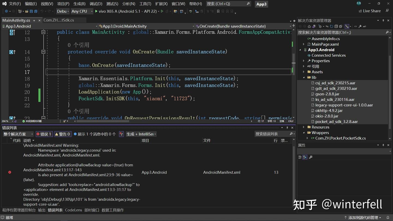Open the App3.Android project scope dropdown

(x=50, y=26)
